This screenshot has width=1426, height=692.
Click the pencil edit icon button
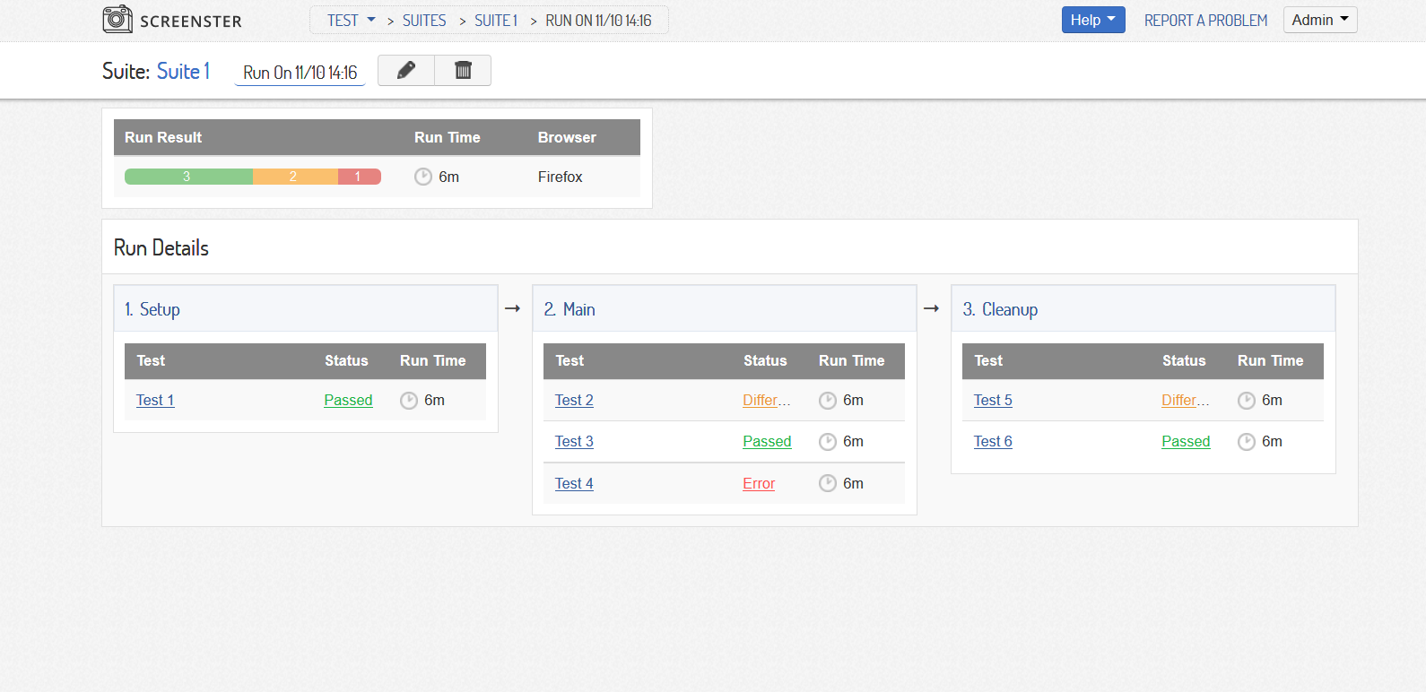[x=406, y=70]
